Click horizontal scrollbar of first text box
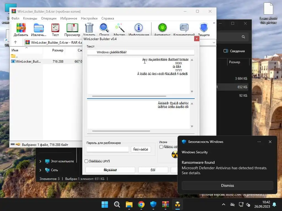Image resolution: width=282 pixels, height=211 pixels. coord(129,96)
